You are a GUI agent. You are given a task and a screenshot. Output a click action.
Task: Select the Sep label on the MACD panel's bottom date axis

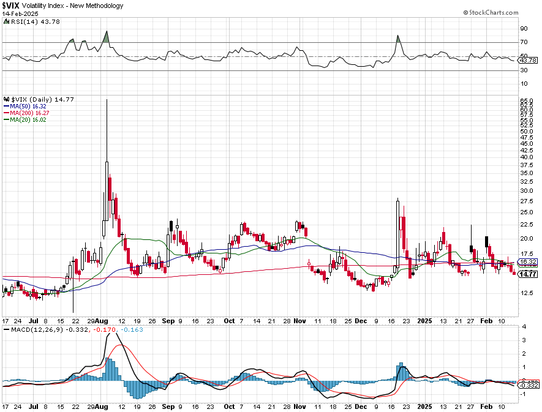pos(168,407)
